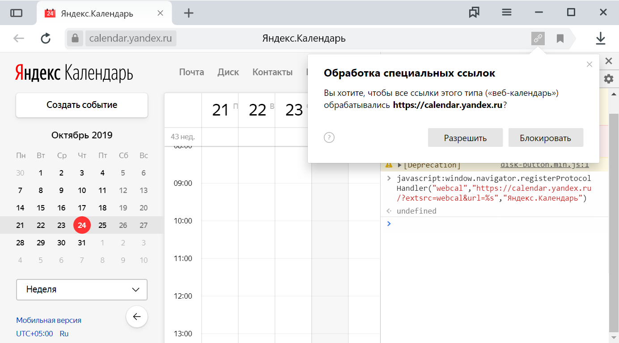Click the sidebar panel toggle icon

click(16, 13)
